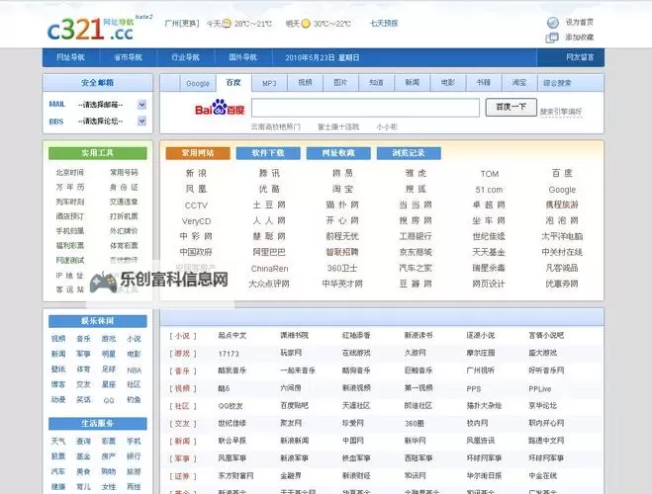
Task: Select the 浏览记录 tab
Action: pyautogui.click(x=409, y=153)
